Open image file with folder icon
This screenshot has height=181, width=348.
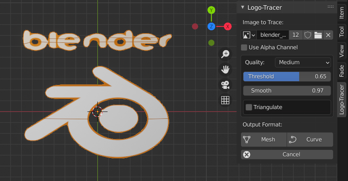click(318, 35)
